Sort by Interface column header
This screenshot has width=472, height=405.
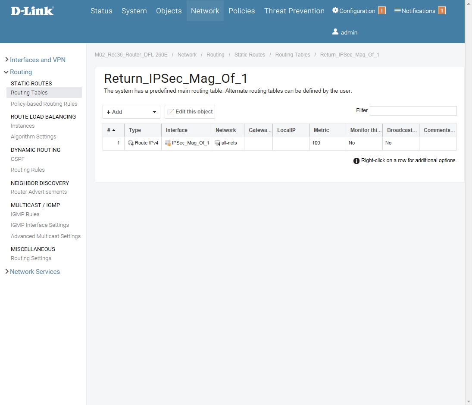[x=186, y=130]
